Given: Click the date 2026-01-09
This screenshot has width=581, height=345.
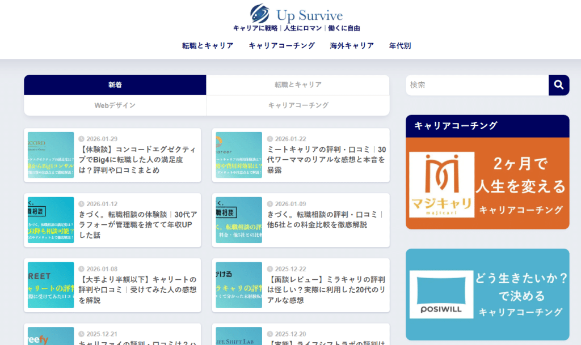Looking at the screenshot, I should pos(290,204).
